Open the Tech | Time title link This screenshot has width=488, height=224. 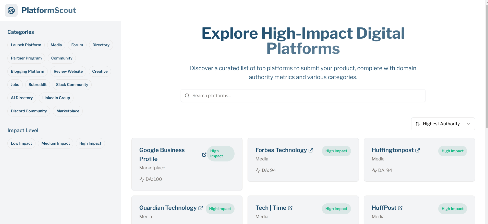click(x=271, y=208)
